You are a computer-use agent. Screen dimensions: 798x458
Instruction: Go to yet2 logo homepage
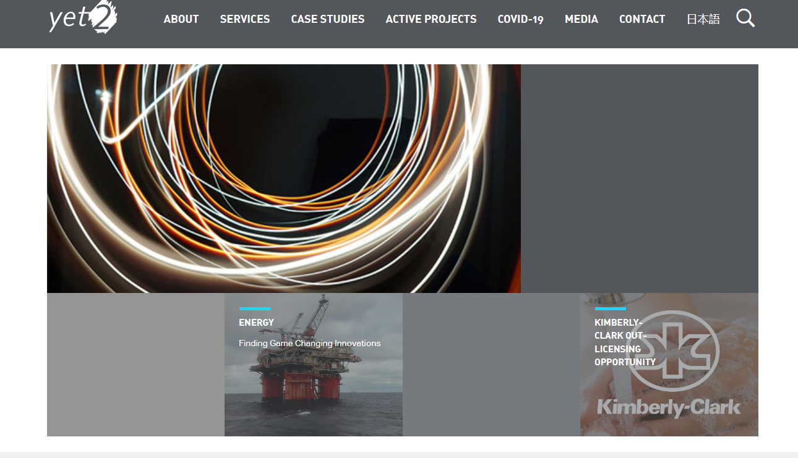(x=84, y=17)
